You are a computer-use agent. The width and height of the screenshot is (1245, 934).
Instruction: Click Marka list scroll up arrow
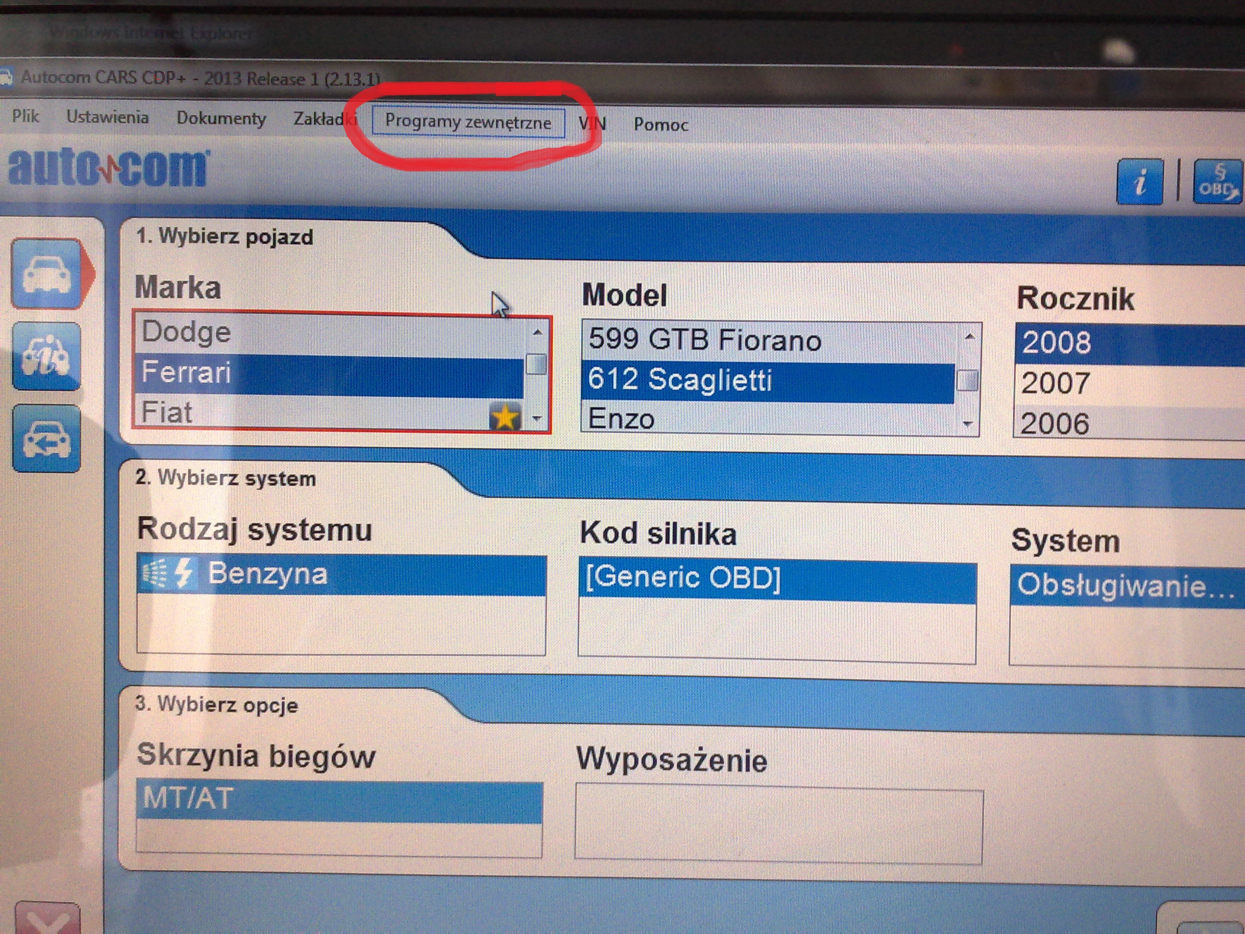coord(537,333)
